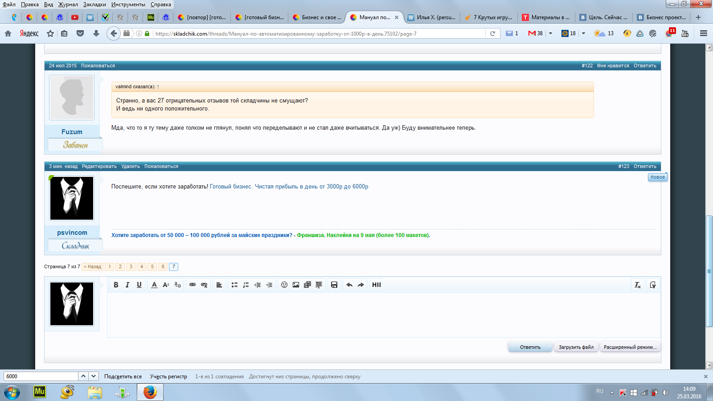The image size is (713, 401).
Task: Toggle italic formatting in reply editor
Action: pos(127,285)
